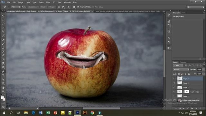Create new fill or adjustment layer
206x116 pixels.
(188, 108)
